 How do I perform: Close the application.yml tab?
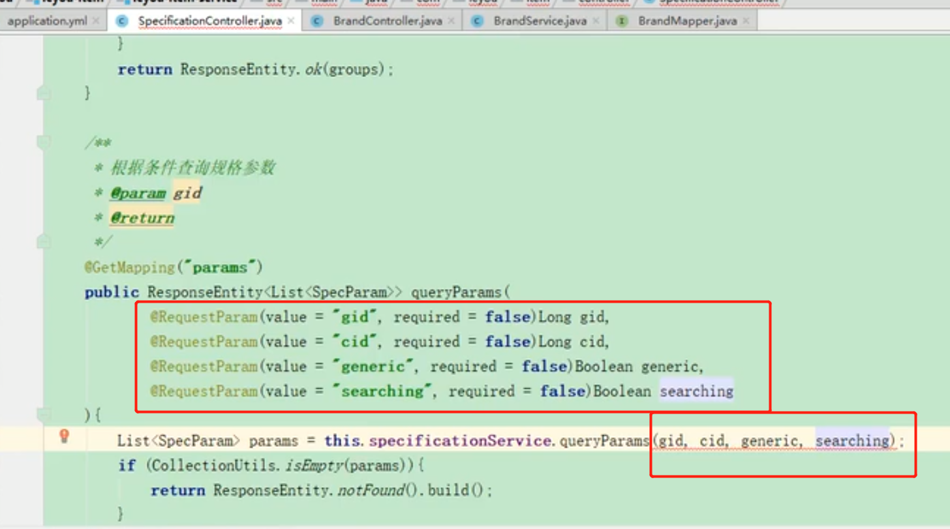[x=96, y=21]
